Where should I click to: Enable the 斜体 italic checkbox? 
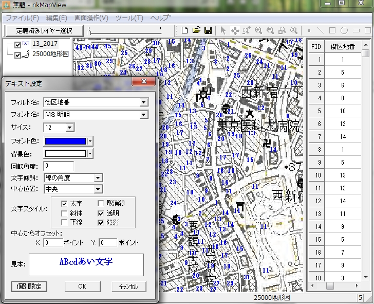click(64, 213)
